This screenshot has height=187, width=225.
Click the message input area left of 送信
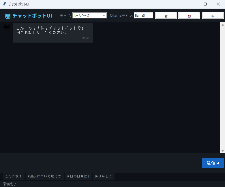click(100, 163)
